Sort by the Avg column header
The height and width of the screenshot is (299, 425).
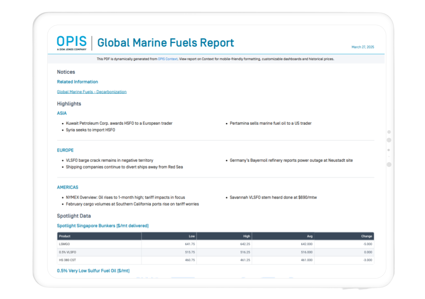click(x=309, y=236)
